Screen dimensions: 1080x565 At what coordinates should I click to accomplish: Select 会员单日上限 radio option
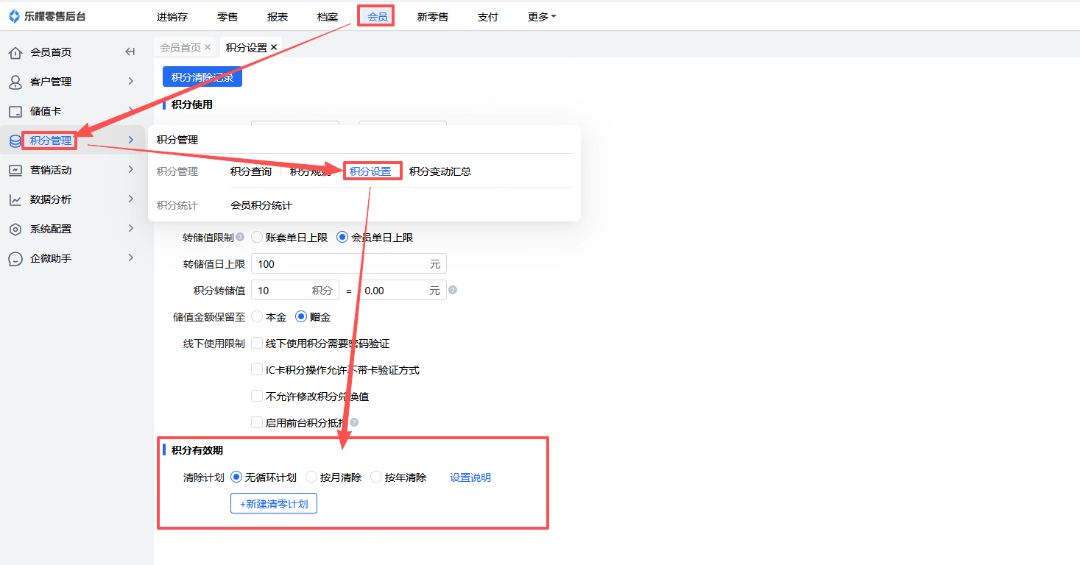342,238
